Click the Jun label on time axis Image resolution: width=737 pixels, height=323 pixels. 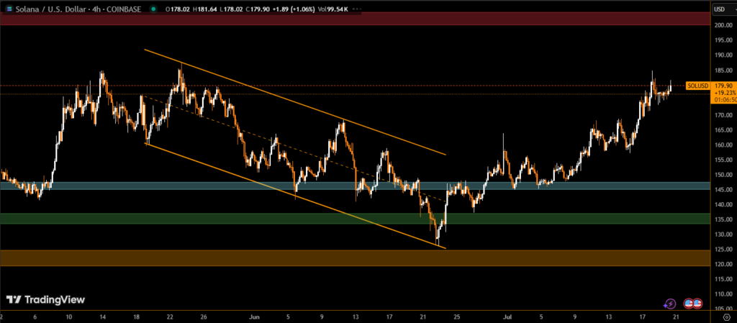coord(252,316)
